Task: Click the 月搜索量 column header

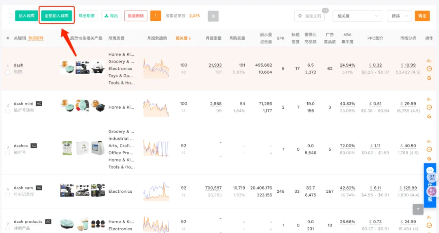Action: (214, 38)
